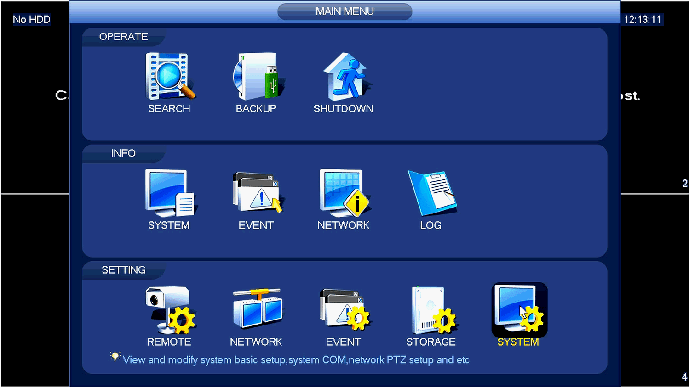Select the channel 2 video pane number

(x=684, y=183)
